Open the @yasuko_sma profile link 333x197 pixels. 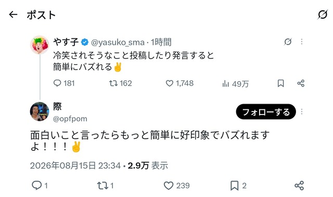(x=118, y=43)
